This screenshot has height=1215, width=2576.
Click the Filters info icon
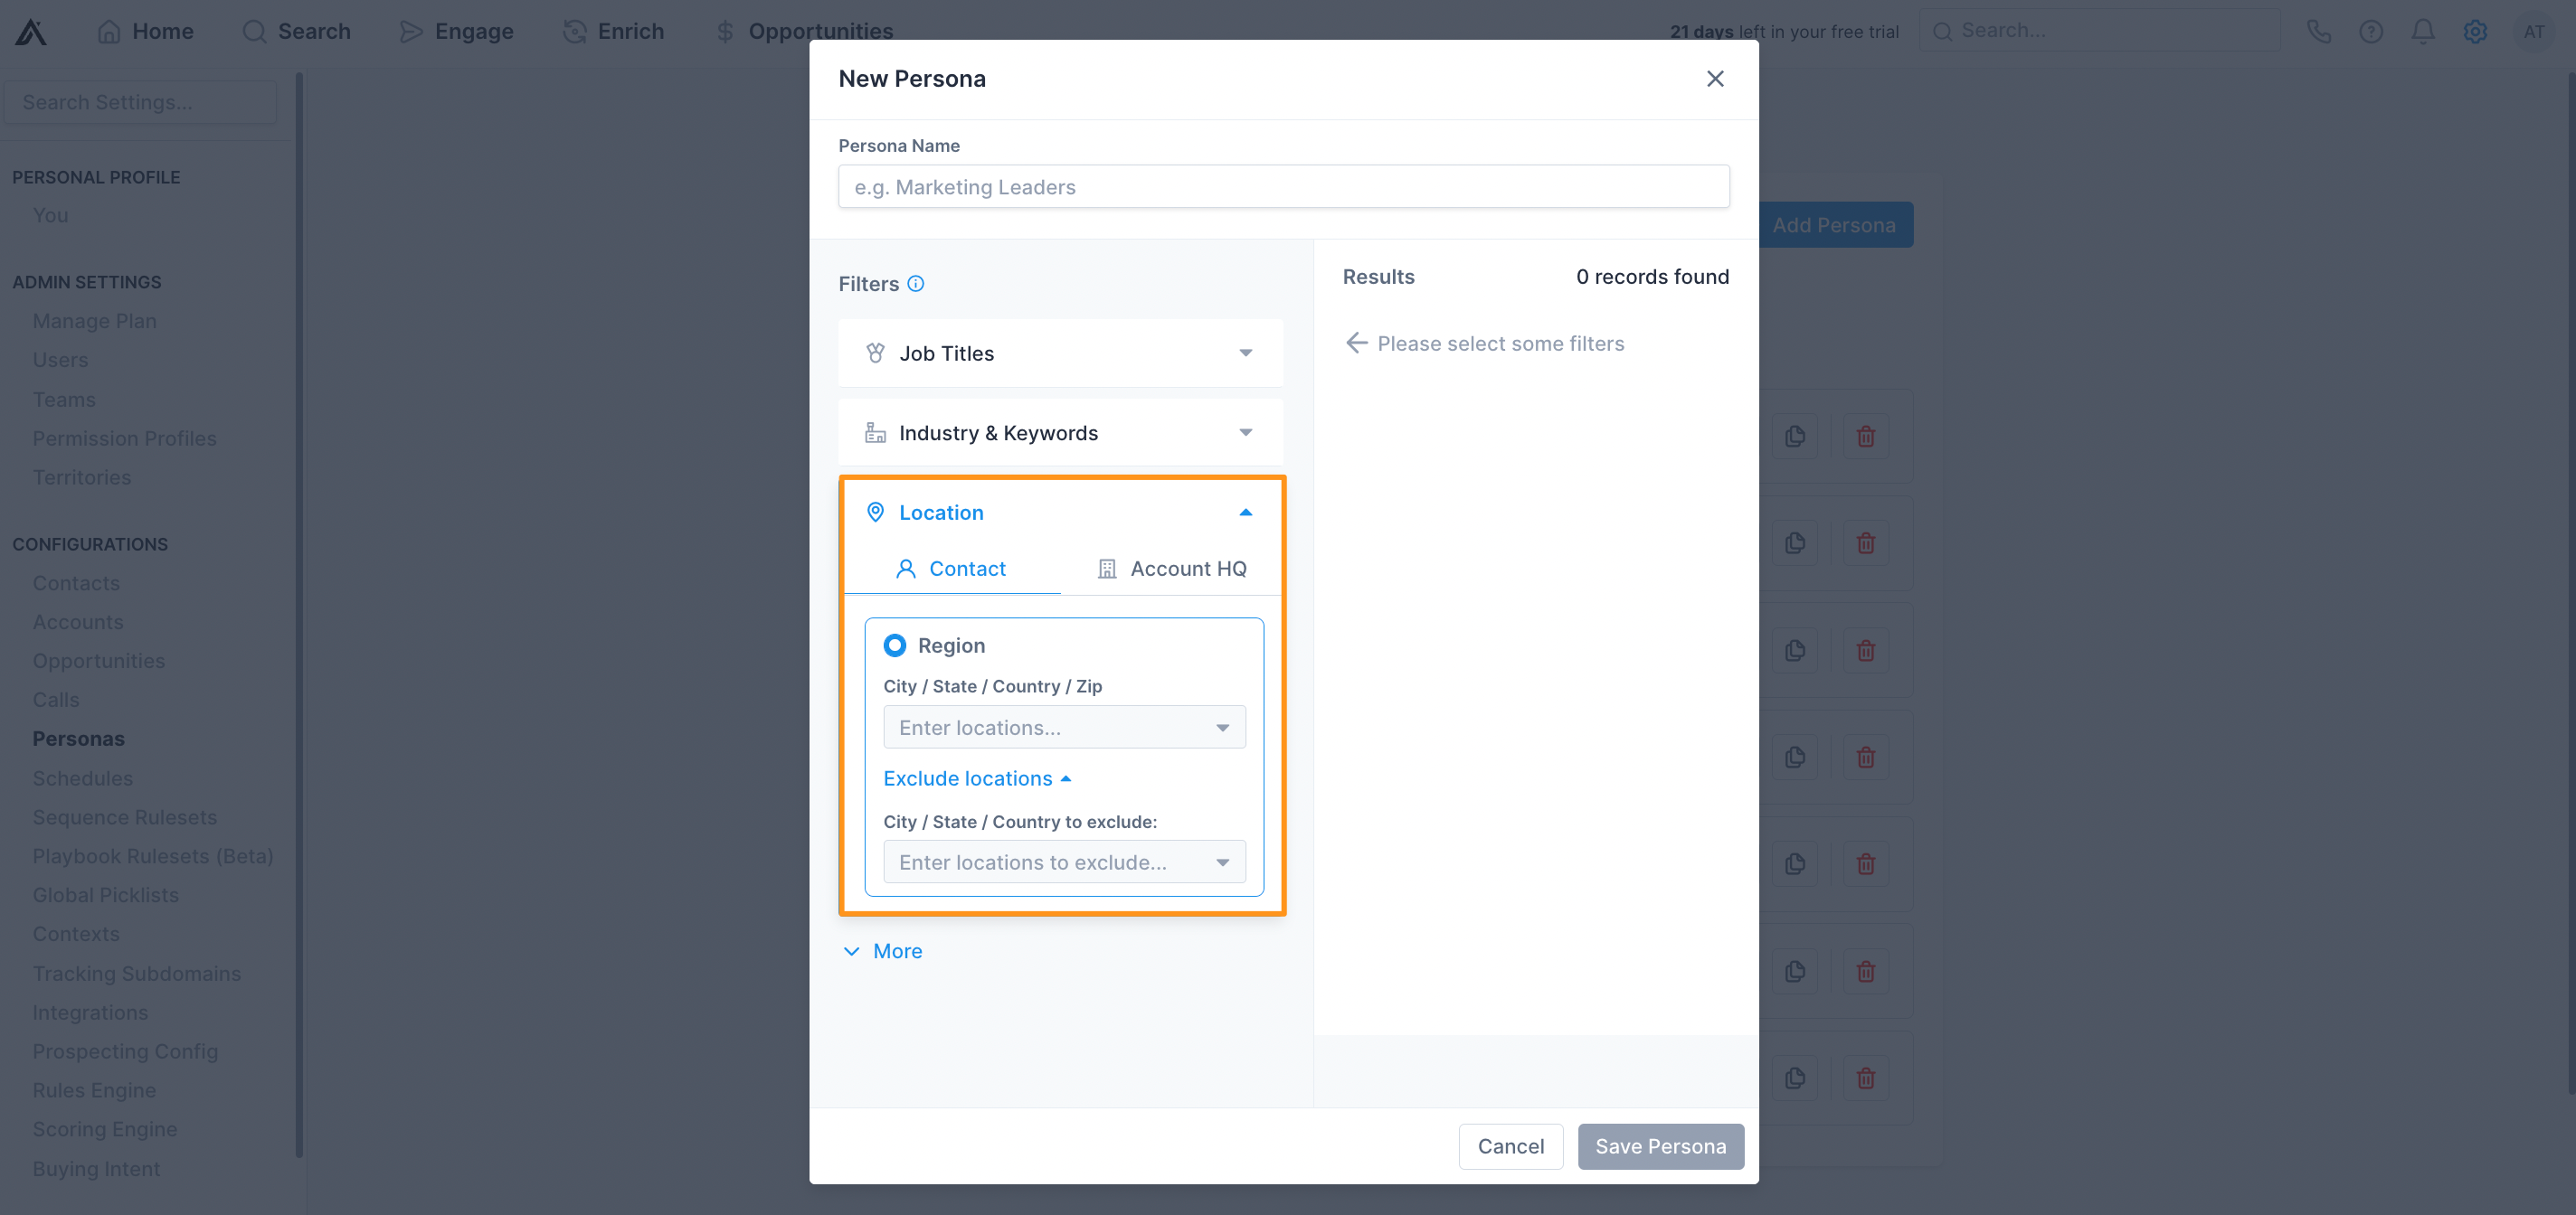coord(915,284)
